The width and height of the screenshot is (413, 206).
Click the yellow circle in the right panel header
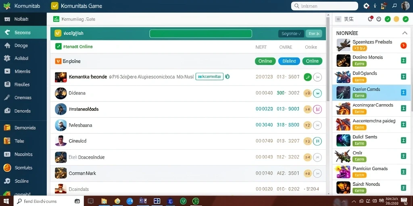point(396,19)
